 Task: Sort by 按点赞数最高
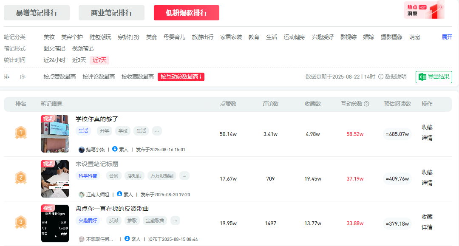59,77
